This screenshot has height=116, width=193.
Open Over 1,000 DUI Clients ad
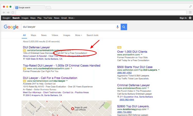pos(132,52)
